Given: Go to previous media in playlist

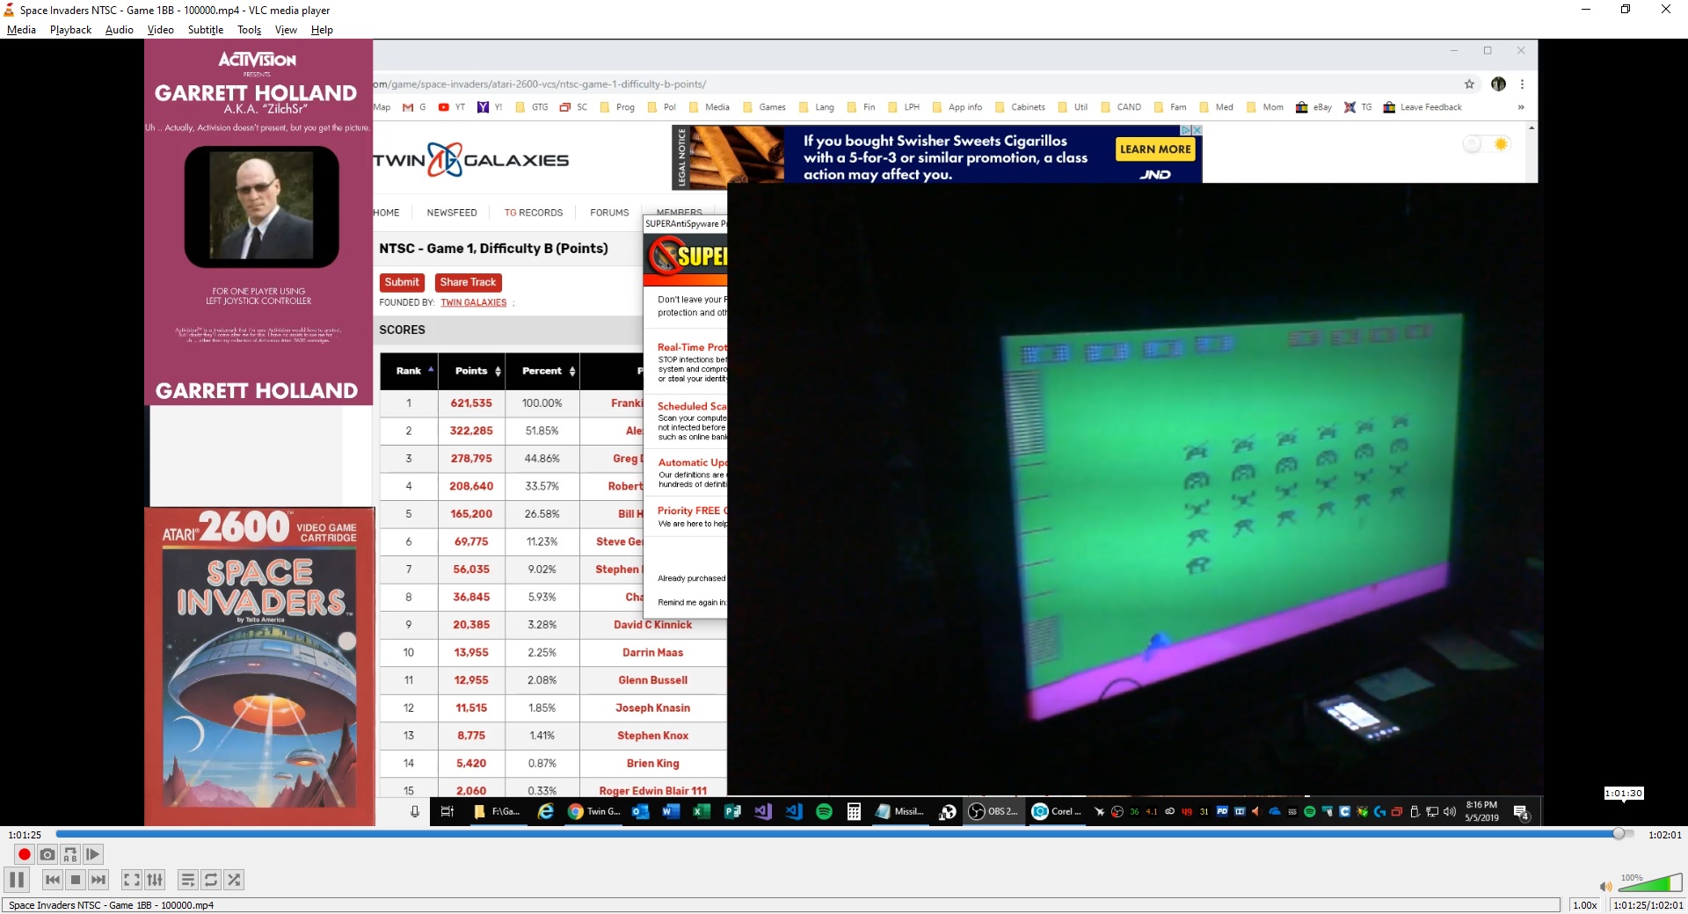Looking at the screenshot, I should point(53,880).
